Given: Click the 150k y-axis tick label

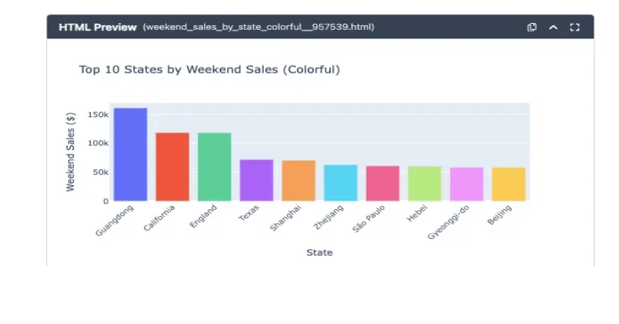Looking at the screenshot, I should tap(98, 114).
